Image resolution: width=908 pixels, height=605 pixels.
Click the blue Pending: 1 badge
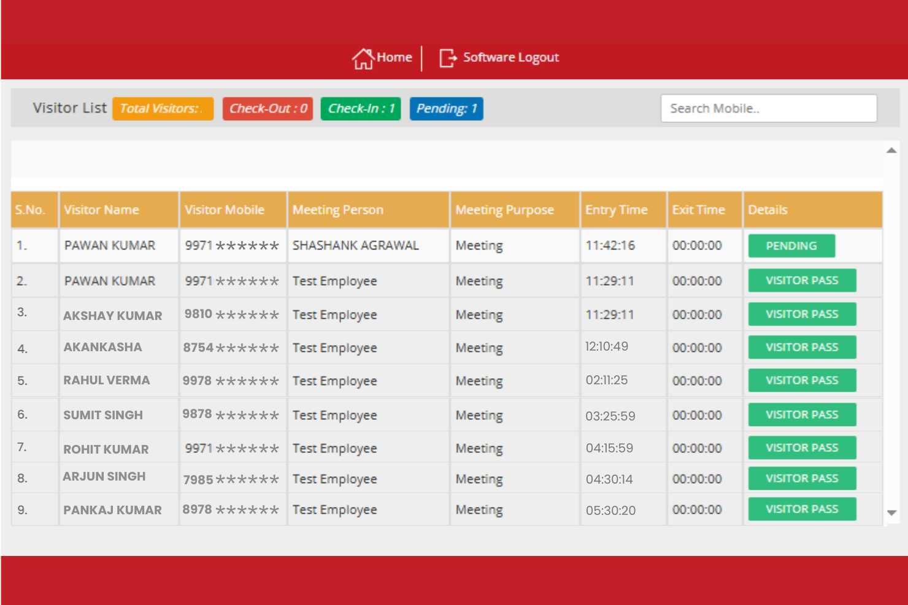(x=447, y=108)
